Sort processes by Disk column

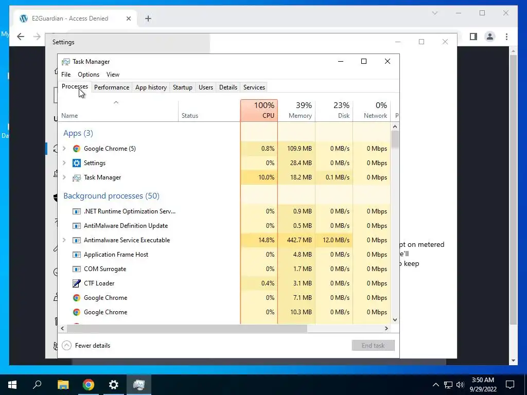(x=334, y=110)
